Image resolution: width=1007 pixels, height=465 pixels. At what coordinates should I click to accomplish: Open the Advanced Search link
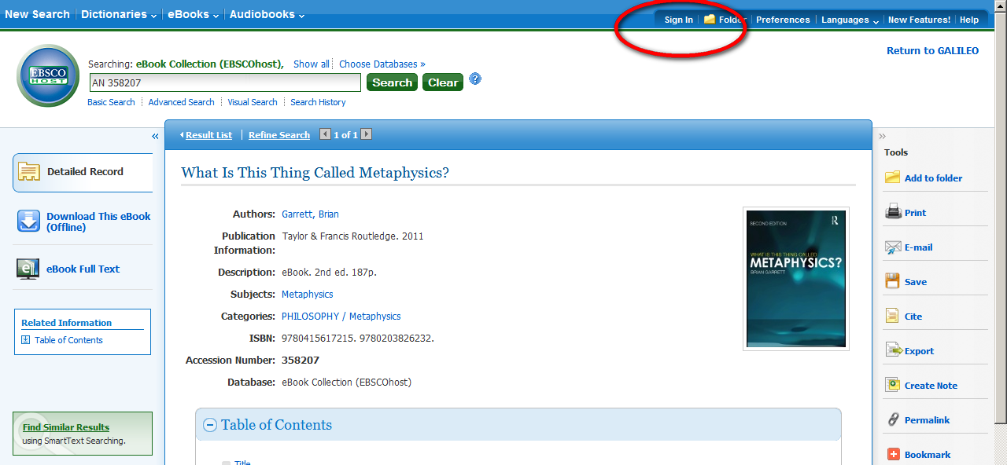(182, 102)
